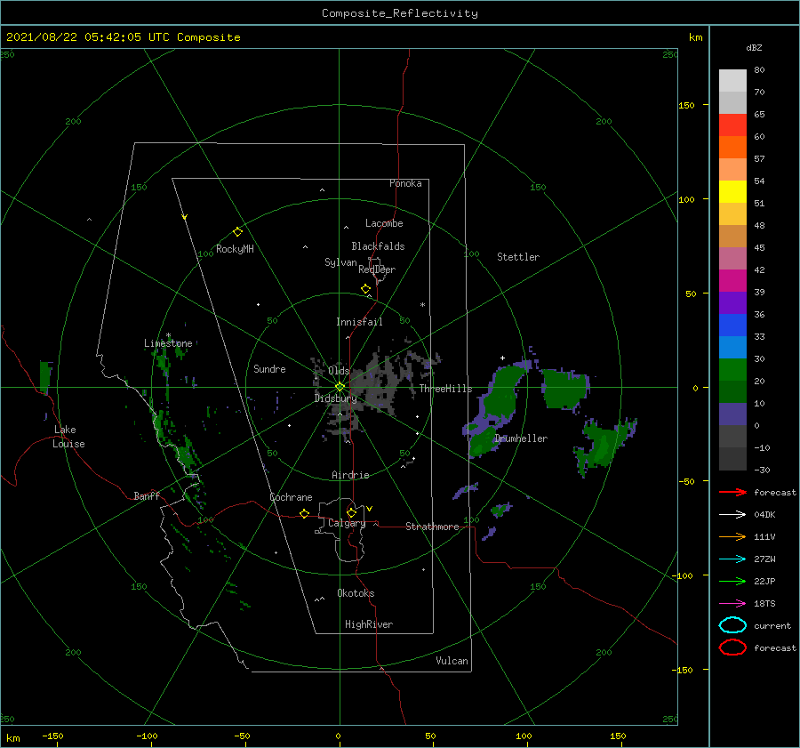Click the Calgary city label
The height and width of the screenshot is (748, 800).
[347, 523]
